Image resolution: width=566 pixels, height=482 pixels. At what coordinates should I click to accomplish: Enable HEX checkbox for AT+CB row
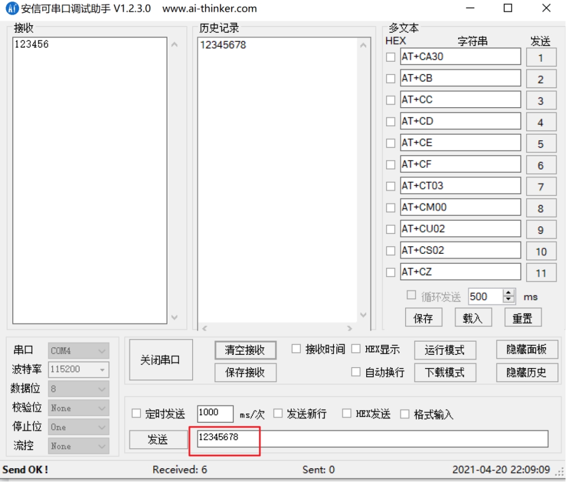[391, 79]
